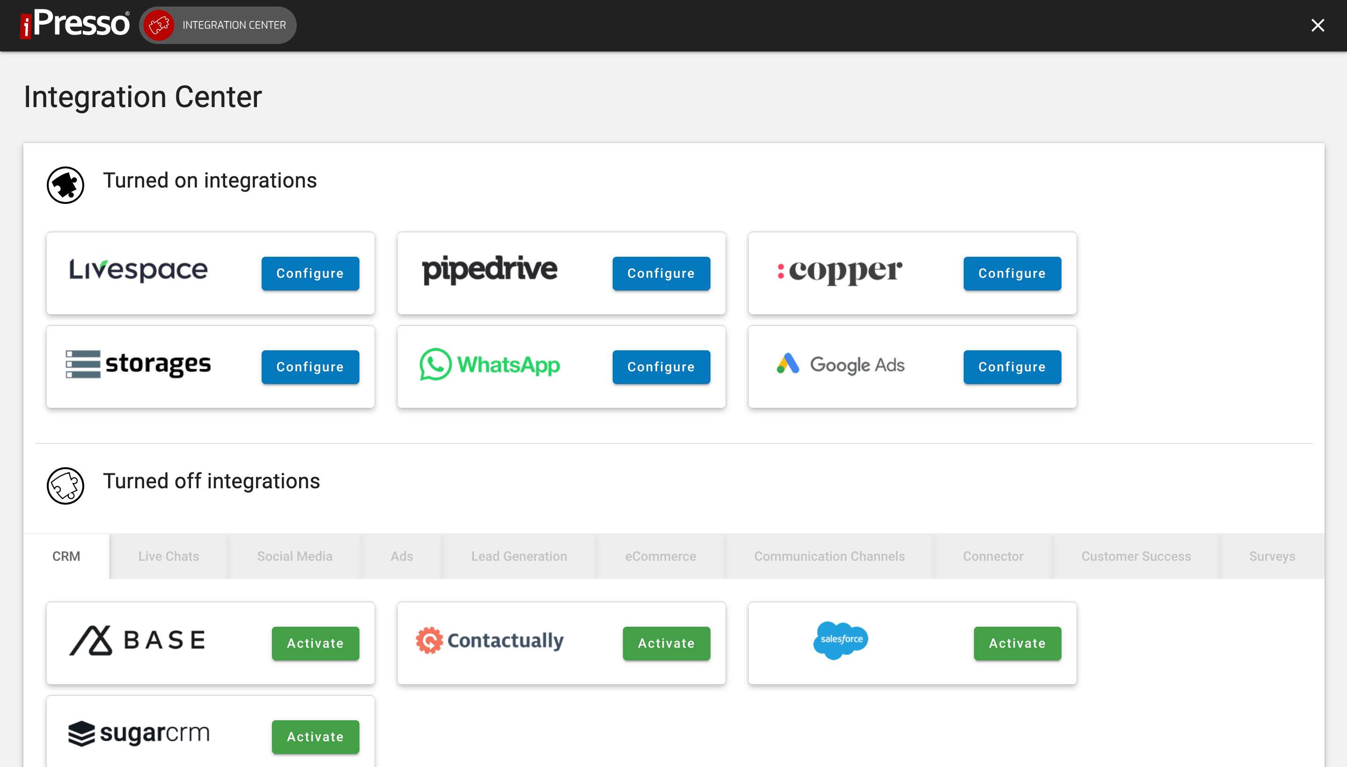Click the Contactually gear logo
1347x767 pixels.
429,639
